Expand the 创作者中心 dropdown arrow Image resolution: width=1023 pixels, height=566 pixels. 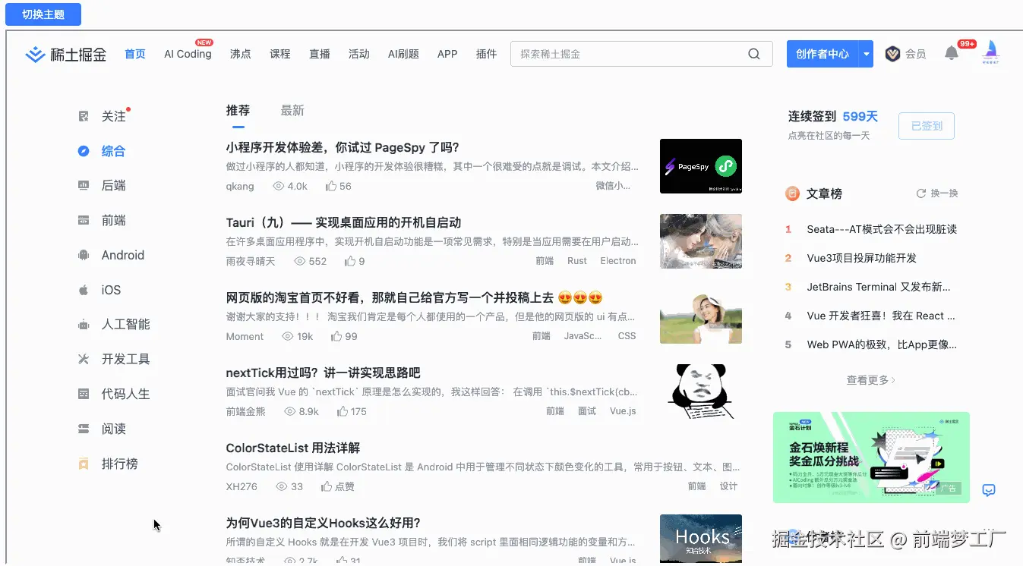click(866, 54)
